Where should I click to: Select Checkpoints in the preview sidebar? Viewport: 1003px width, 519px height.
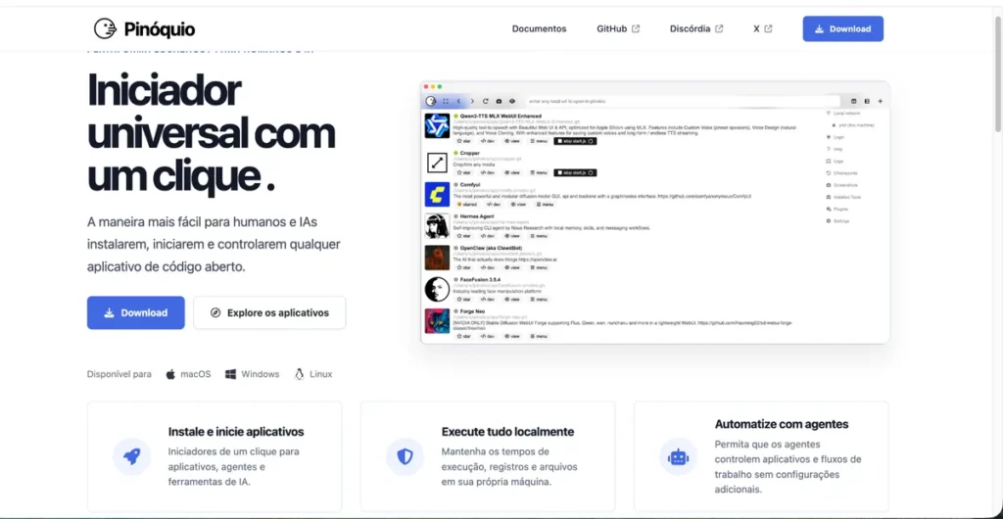(x=841, y=173)
